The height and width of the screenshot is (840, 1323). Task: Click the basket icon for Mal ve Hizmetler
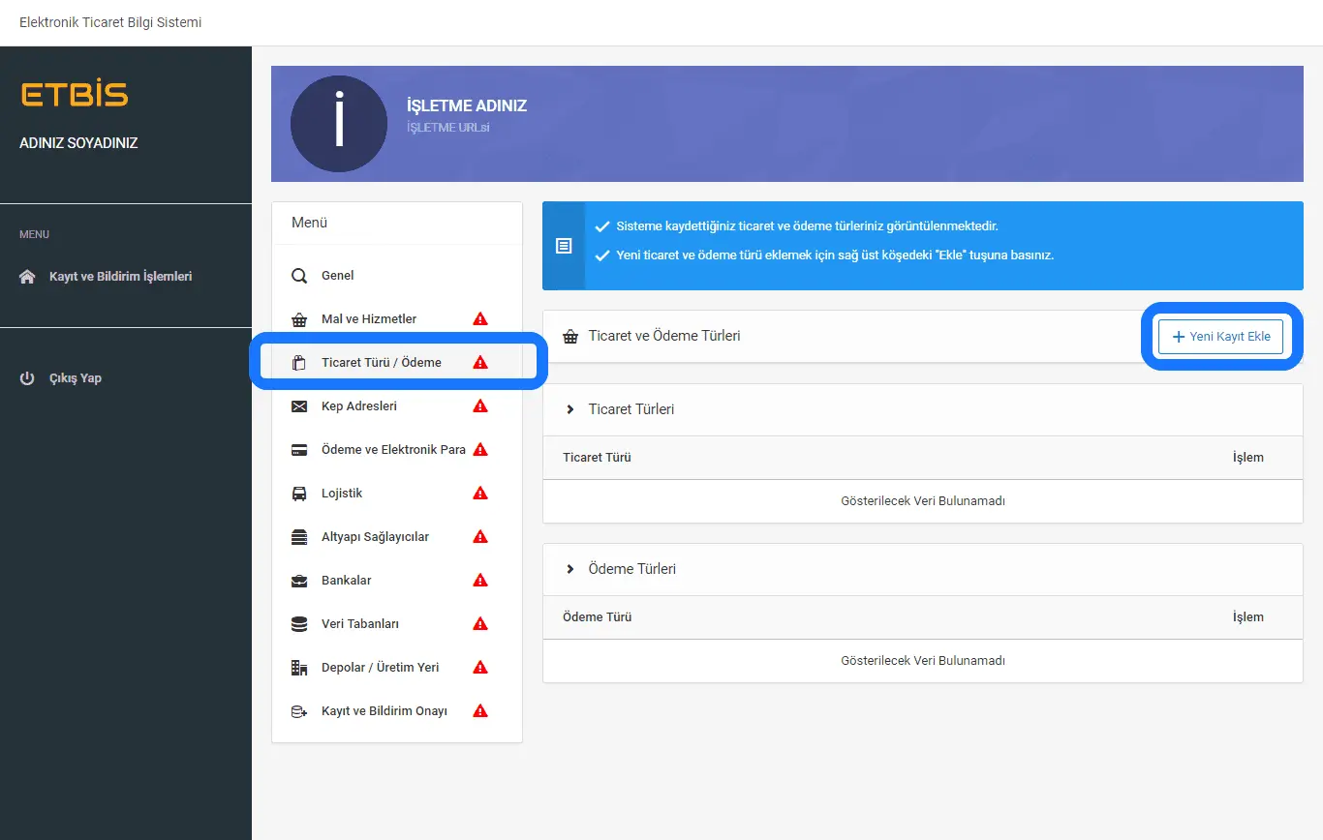(x=299, y=319)
